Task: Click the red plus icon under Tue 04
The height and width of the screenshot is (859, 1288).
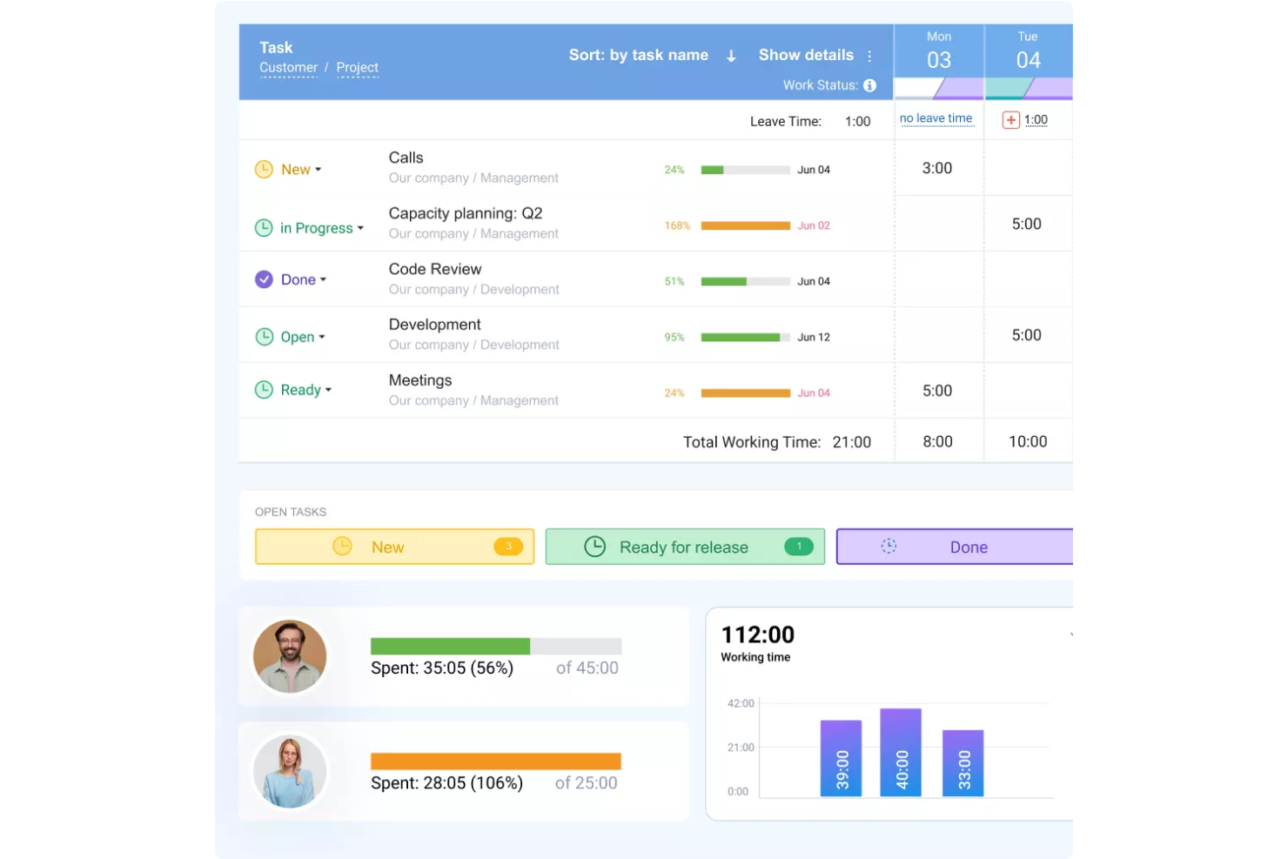Action: coord(1010,119)
